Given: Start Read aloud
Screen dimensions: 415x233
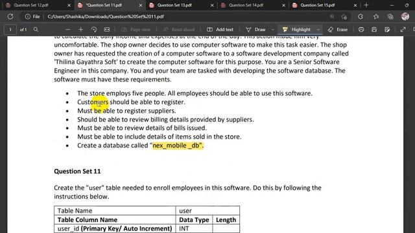Looking at the screenshot, I should click(x=179, y=30).
